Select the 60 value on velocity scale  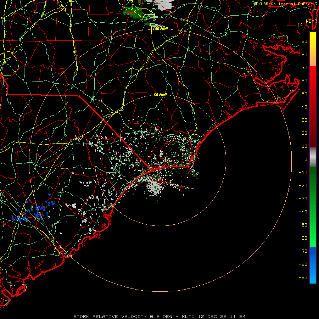pyautogui.click(x=304, y=81)
